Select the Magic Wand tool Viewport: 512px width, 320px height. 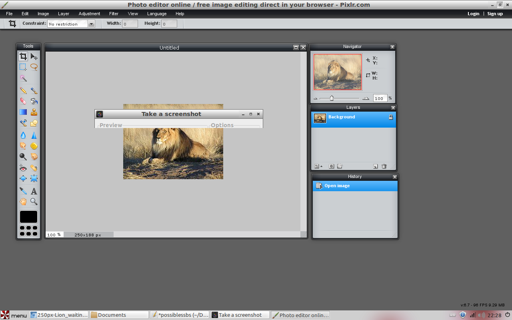pyautogui.click(x=23, y=78)
